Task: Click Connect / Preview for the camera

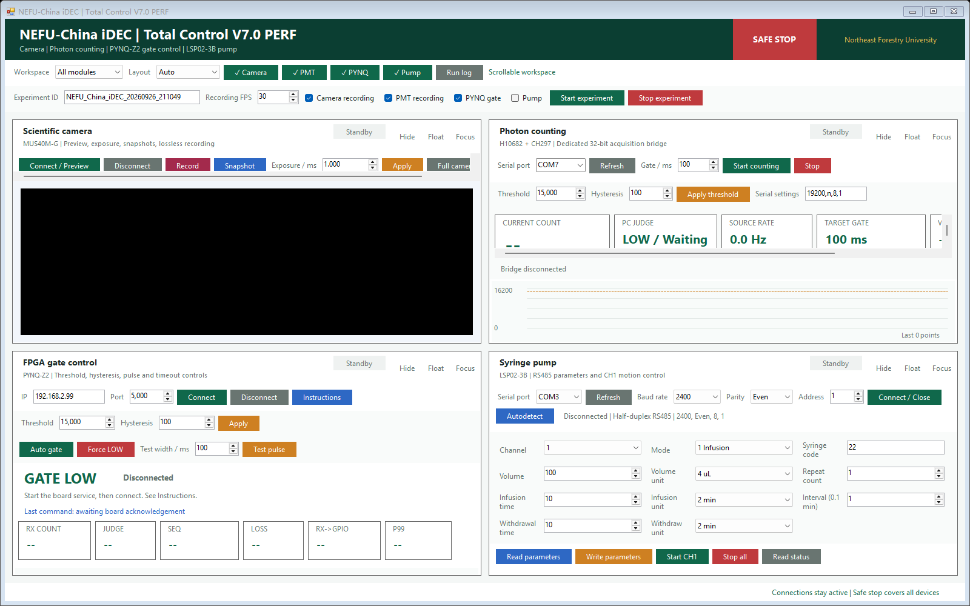Action: pos(59,165)
